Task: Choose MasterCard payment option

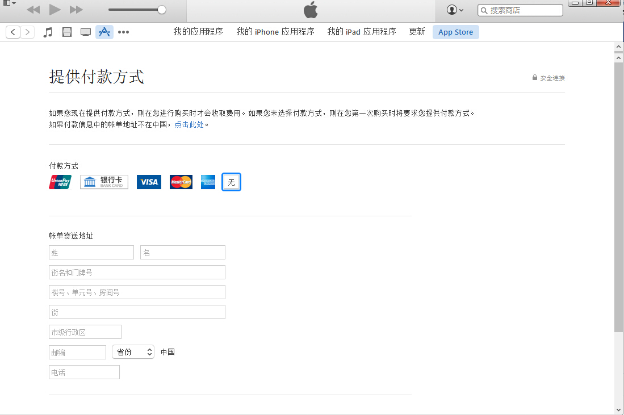Action: 181,182
